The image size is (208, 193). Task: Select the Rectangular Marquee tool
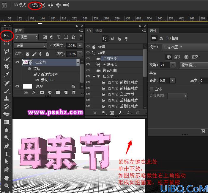coord(6,44)
